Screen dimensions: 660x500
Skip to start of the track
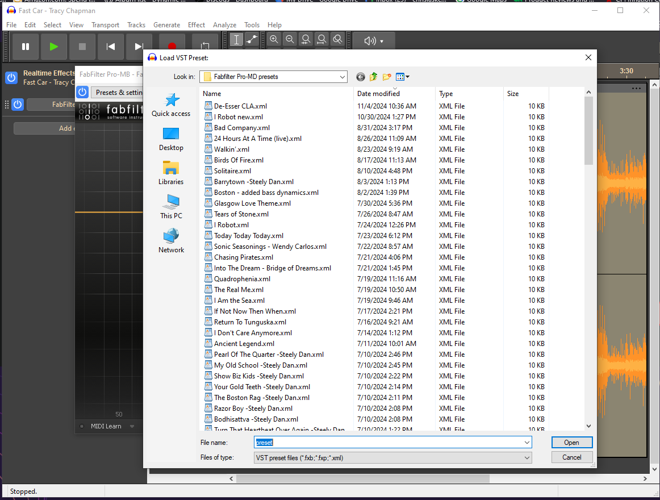coord(110,47)
